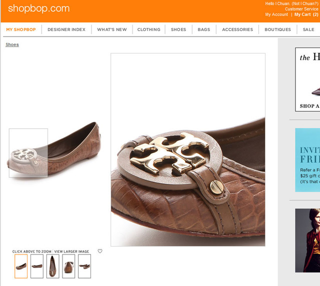Open My Cart (2)

tap(306, 14)
